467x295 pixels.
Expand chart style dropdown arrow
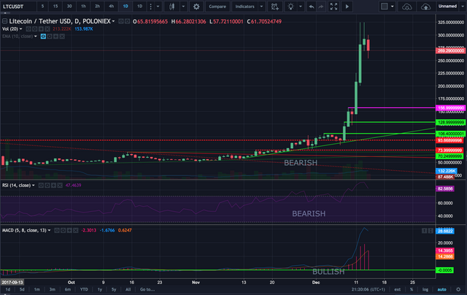click(x=183, y=7)
